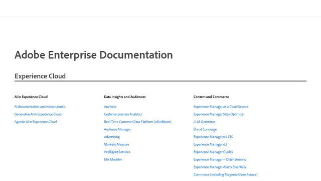Select the 'Data Insights and Audiences' heading
Screen dimensions: 321x181
[125, 97]
